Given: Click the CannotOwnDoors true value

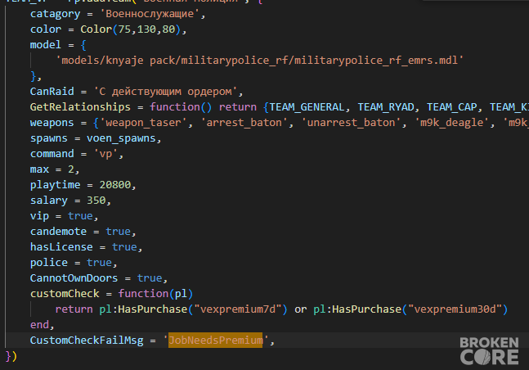Looking at the screenshot, I should click(150, 278).
